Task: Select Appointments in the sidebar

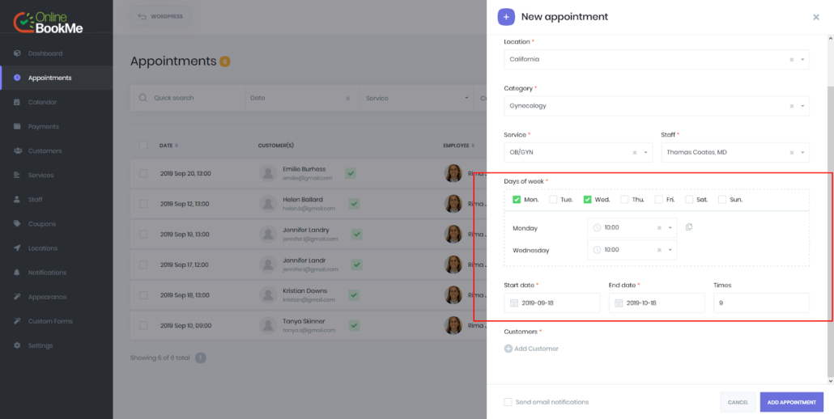Action: tap(57, 78)
